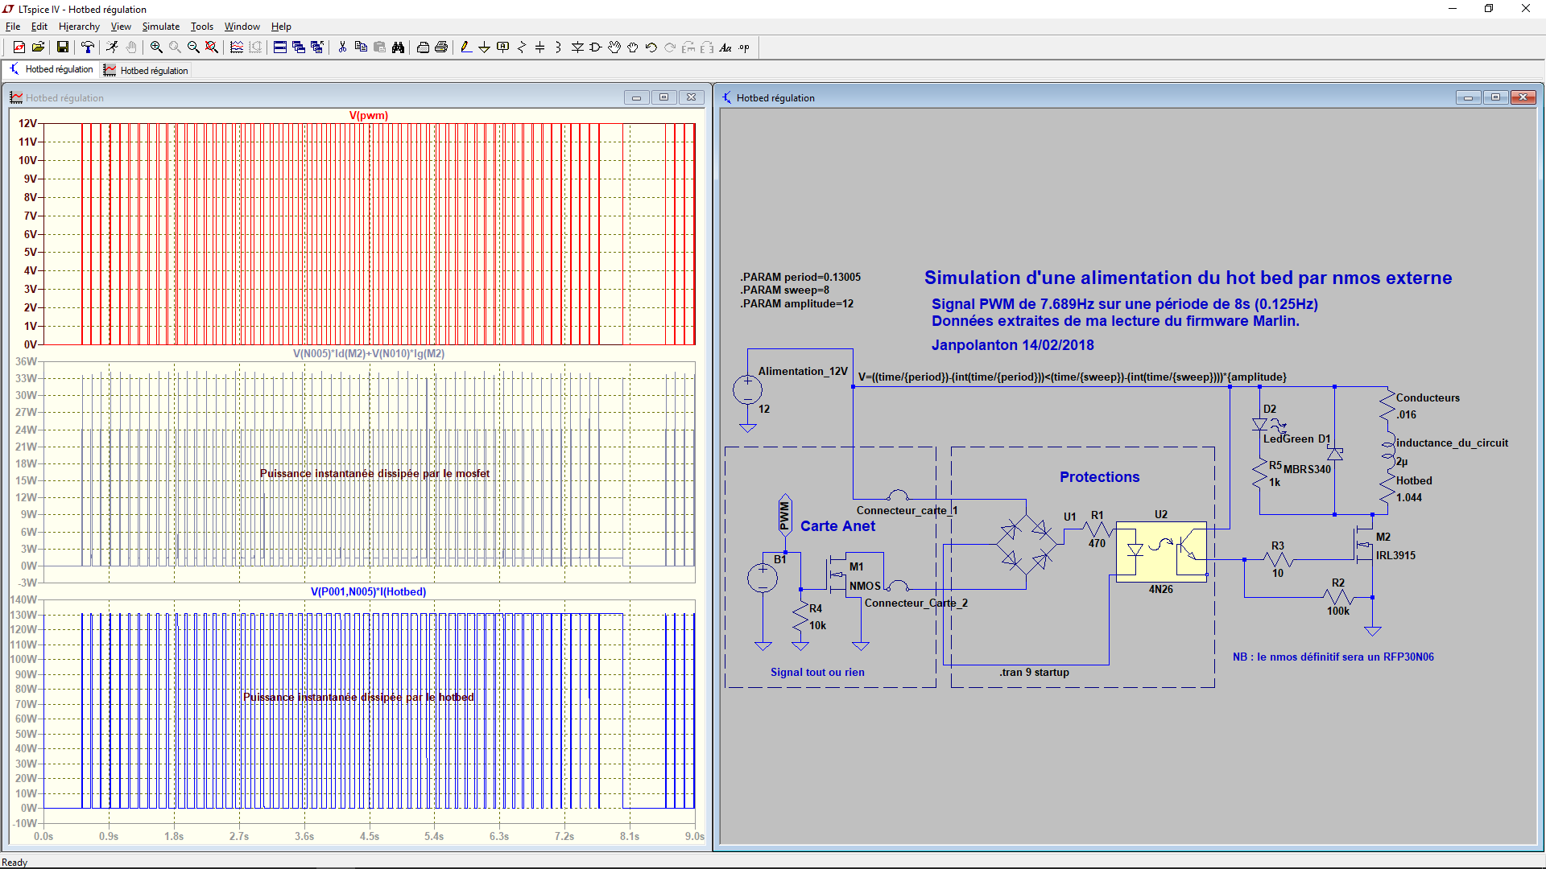Click the 8.1s time axis label
This screenshot has height=869, width=1546.
point(630,837)
